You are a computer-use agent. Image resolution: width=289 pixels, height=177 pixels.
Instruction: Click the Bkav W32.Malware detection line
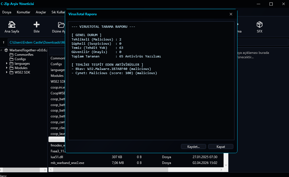[111, 69]
